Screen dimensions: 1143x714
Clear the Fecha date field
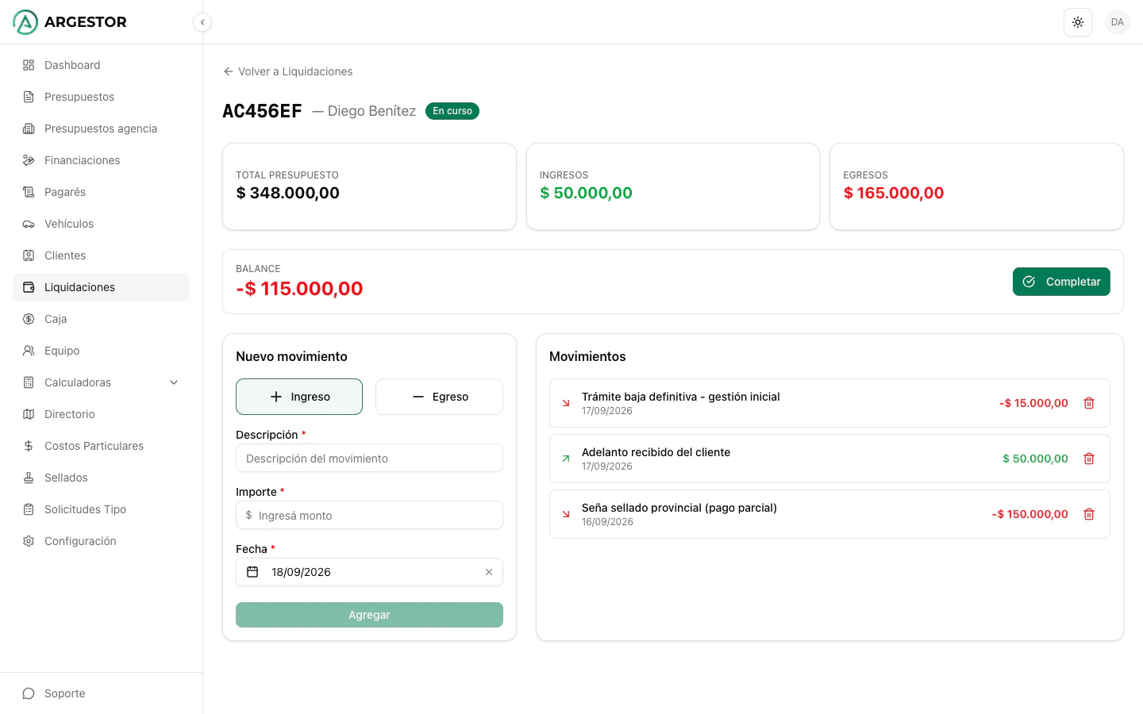coord(489,572)
